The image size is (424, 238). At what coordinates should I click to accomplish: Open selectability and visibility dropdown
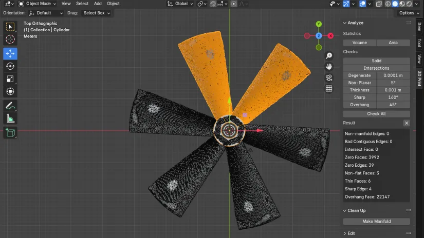(x=335, y=4)
